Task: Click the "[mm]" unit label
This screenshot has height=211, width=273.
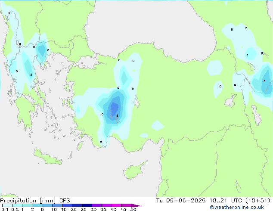Action: pyautogui.click(x=47, y=201)
